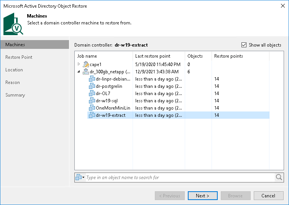Image resolution: width=289 pixels, height=205 pixels.
Task: Click the objects count 0 for cape1
Action: (189, 65)
